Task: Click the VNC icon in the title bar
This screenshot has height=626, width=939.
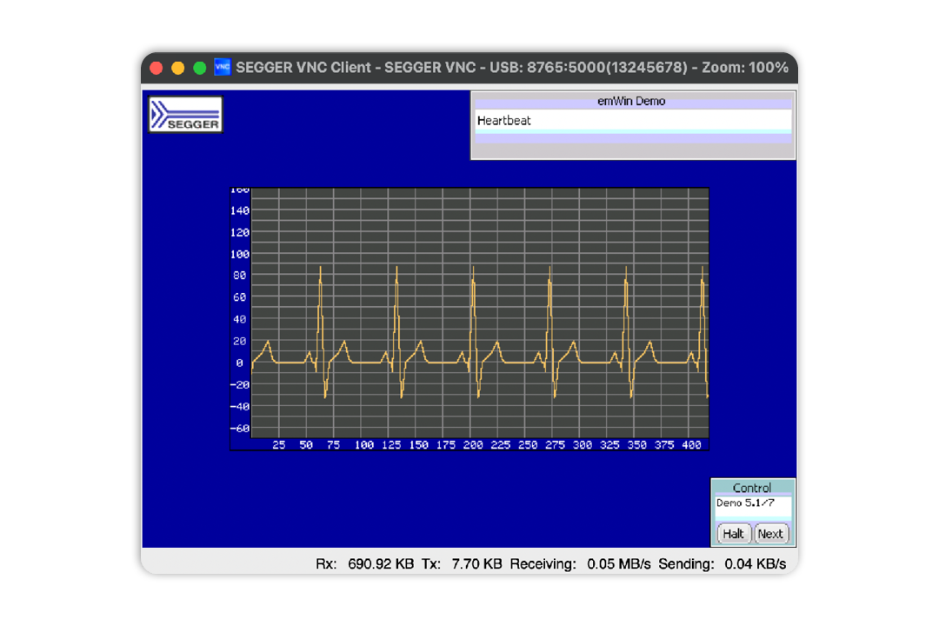Action: click(x=223, y=67)
